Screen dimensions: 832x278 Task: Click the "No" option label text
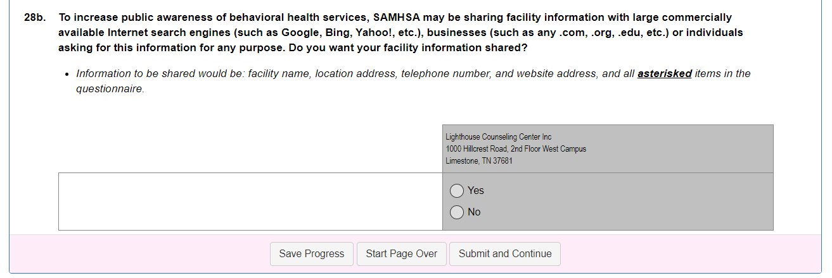474,212
